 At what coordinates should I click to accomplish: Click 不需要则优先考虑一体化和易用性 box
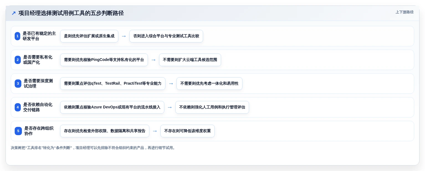tap(209, 84)
